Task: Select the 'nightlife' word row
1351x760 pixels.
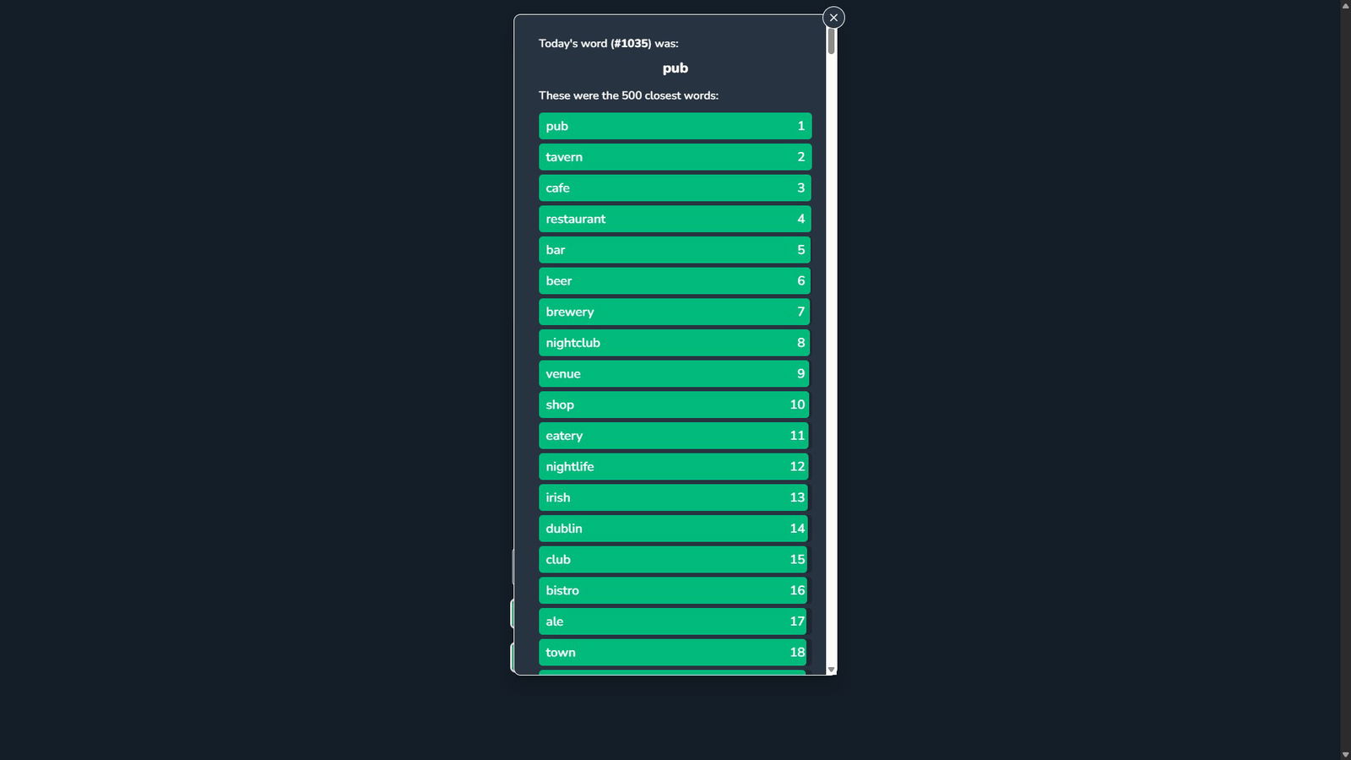Action: click(675, 466)
